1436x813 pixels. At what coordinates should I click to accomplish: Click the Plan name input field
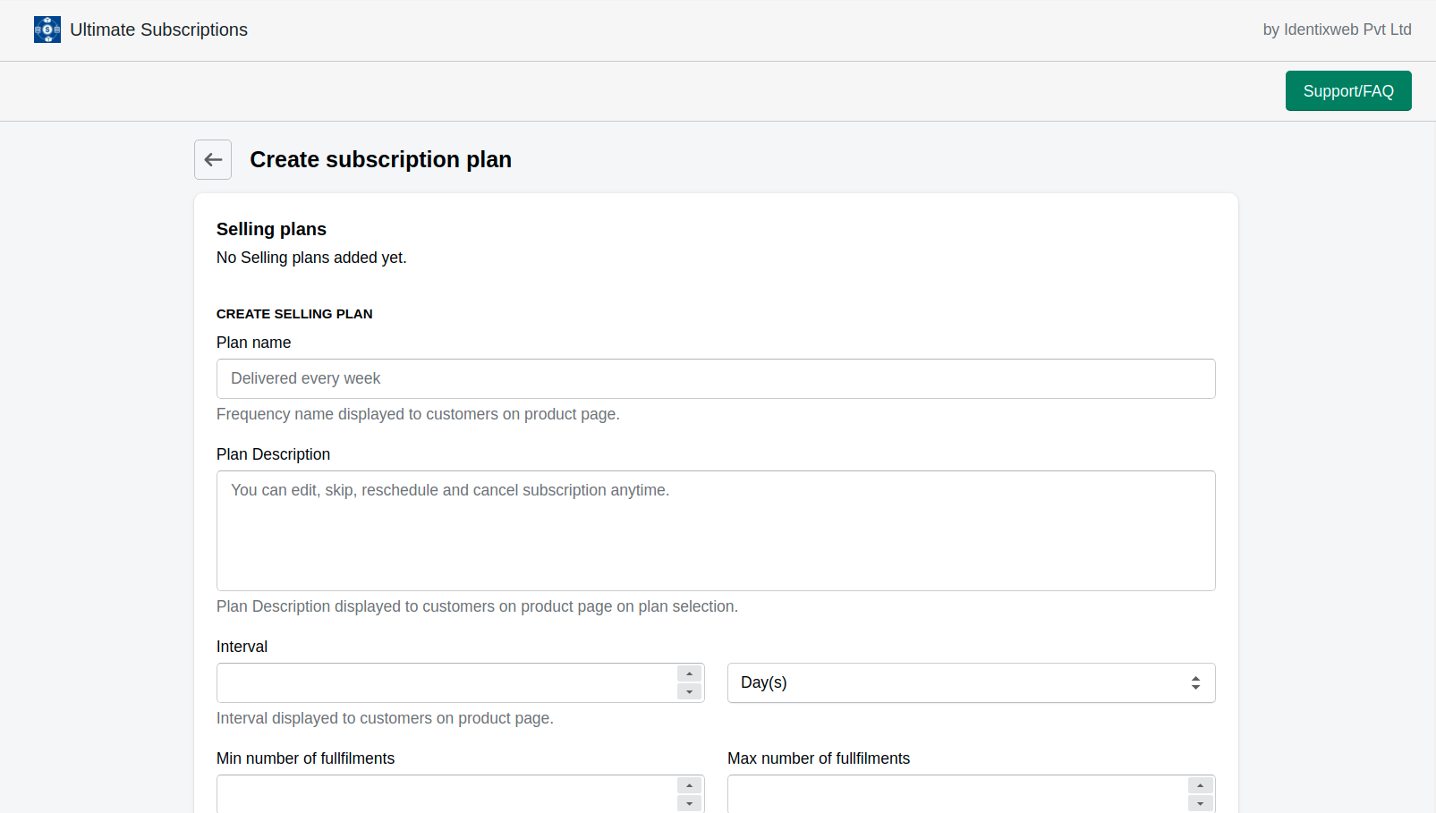pyautogui.click(x=716, y=378)
